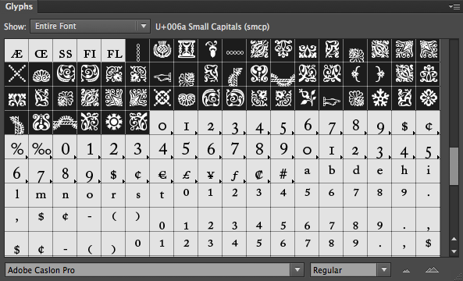463x281 pixels.
Task: Choose the right floral brace ornament
Action: tap(379, 74)
